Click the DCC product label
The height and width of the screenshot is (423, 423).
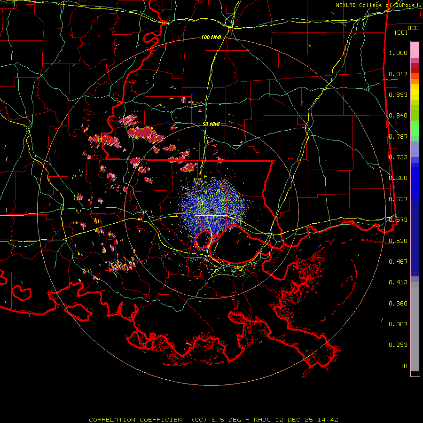coord(413,28)
